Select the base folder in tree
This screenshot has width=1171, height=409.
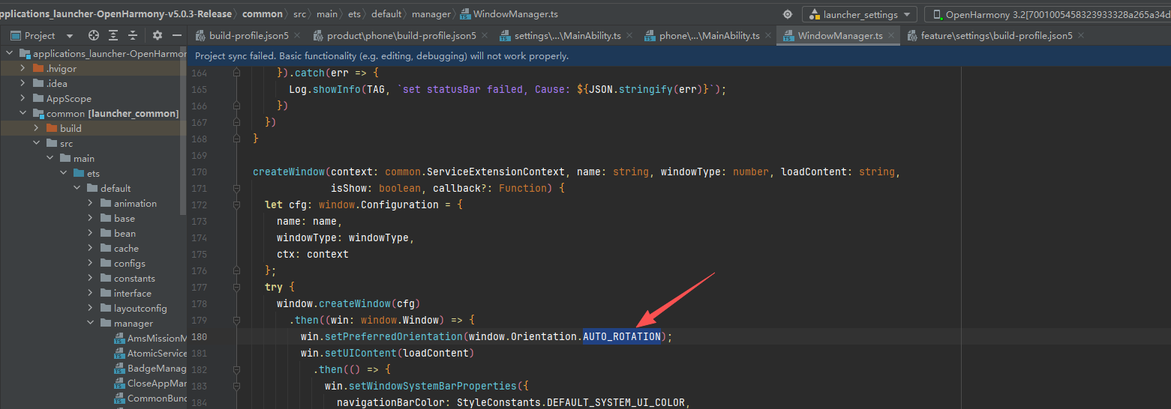[125, 218]
